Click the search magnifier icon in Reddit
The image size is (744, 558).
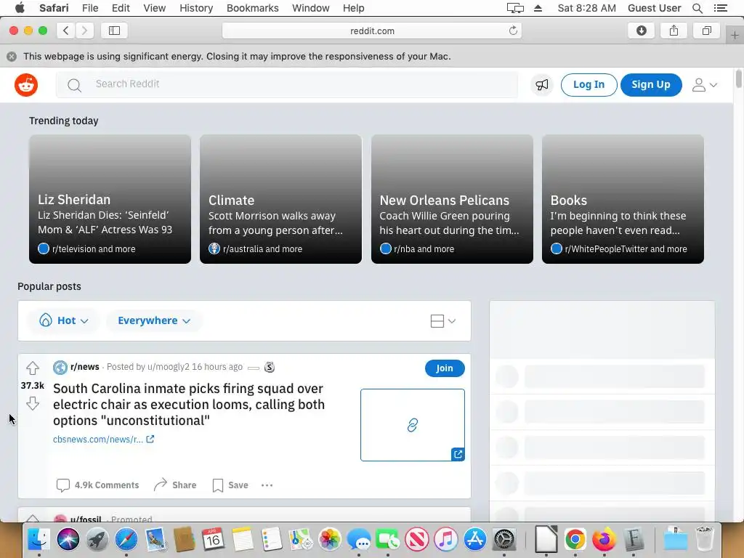point(75,86)
